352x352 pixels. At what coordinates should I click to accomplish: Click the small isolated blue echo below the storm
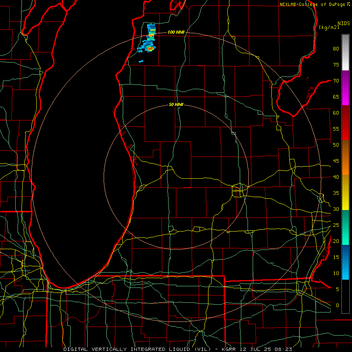click(x=141, y=61)
